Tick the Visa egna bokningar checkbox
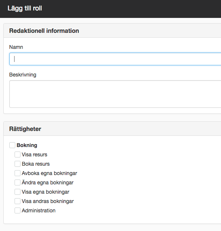 (18, 192)
